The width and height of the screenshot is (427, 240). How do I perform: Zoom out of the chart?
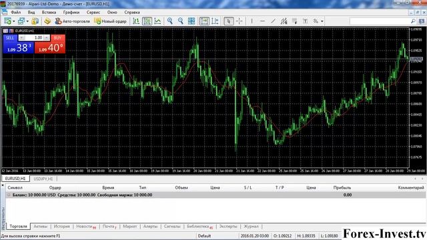coord(181,21)
